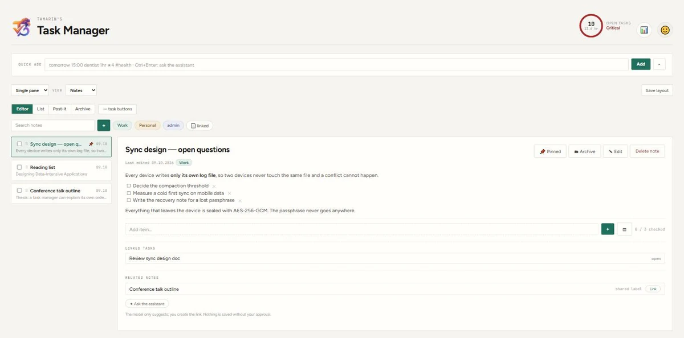Open Conference talk outline in notes list
The height and width of the screenshot is (338, 684).
tap(62, 193)
